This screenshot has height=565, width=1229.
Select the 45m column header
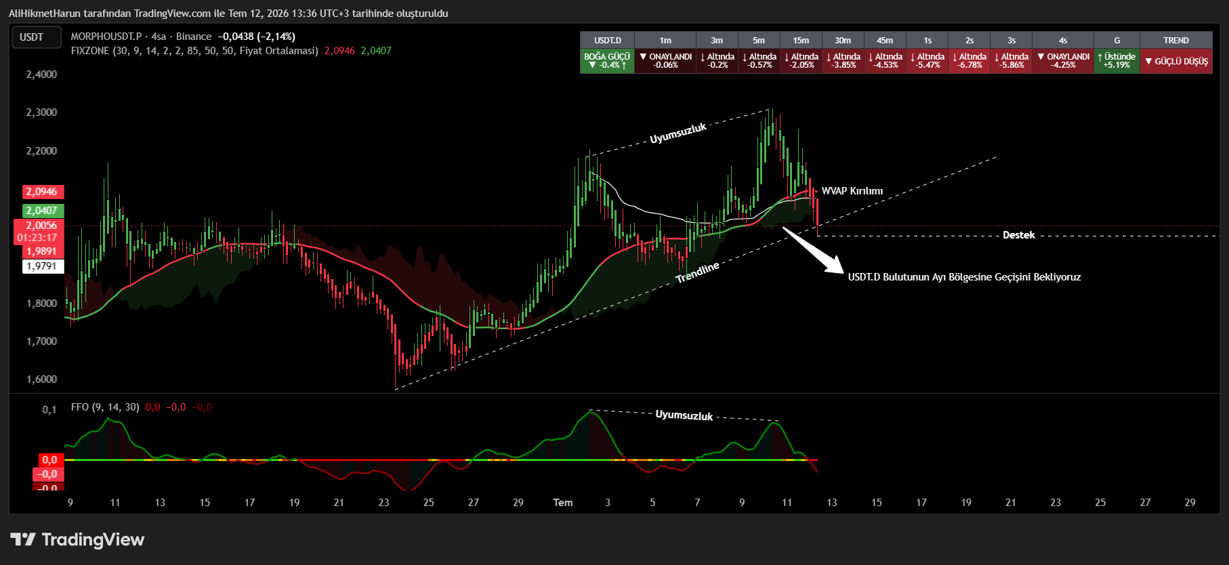pos(885,41)
